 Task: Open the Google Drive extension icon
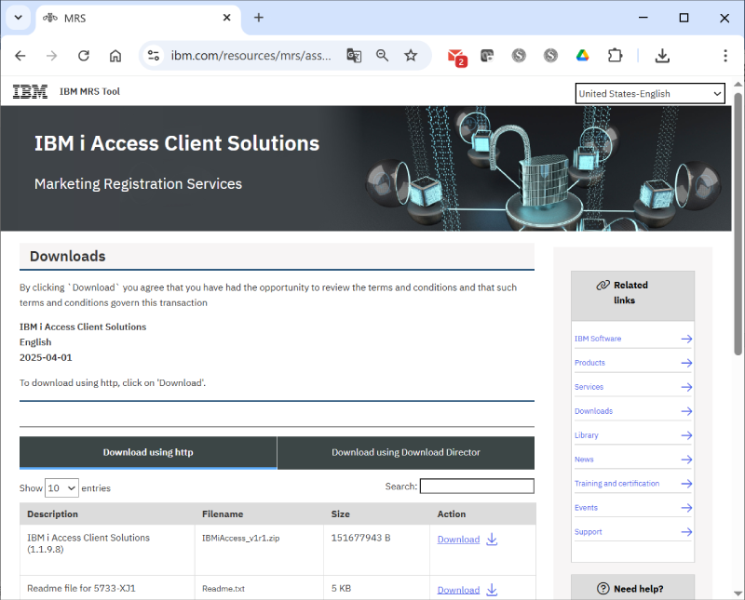point(583,56)
